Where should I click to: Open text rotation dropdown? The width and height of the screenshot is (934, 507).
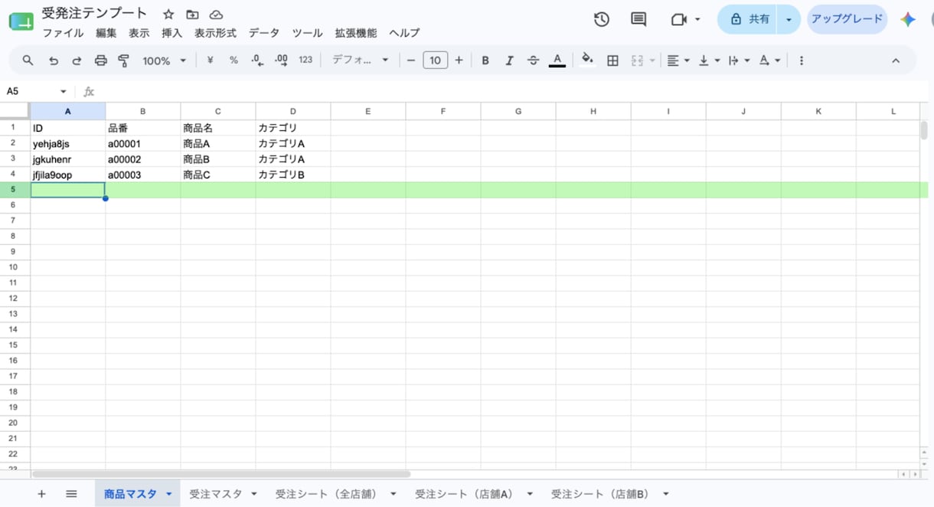769,61
